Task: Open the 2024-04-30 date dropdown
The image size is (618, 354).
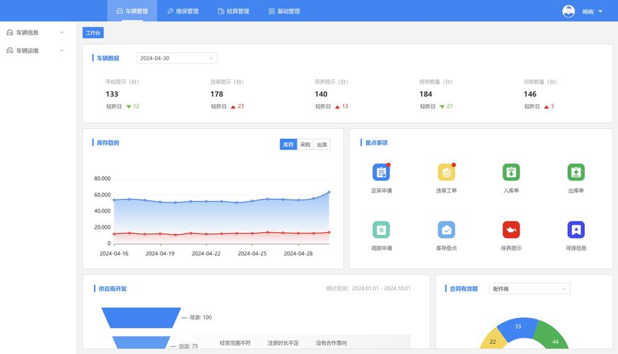Action: (x=176, y=58)
